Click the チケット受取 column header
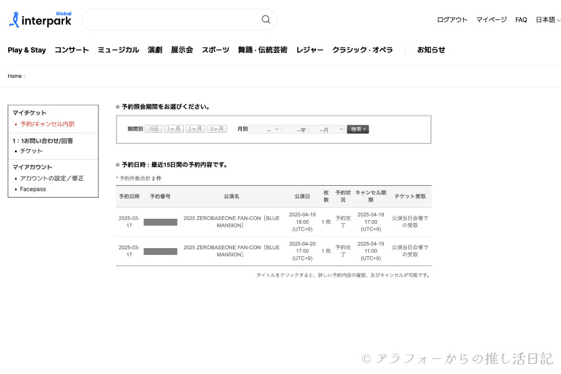The image size is (561, 374). 410,196
